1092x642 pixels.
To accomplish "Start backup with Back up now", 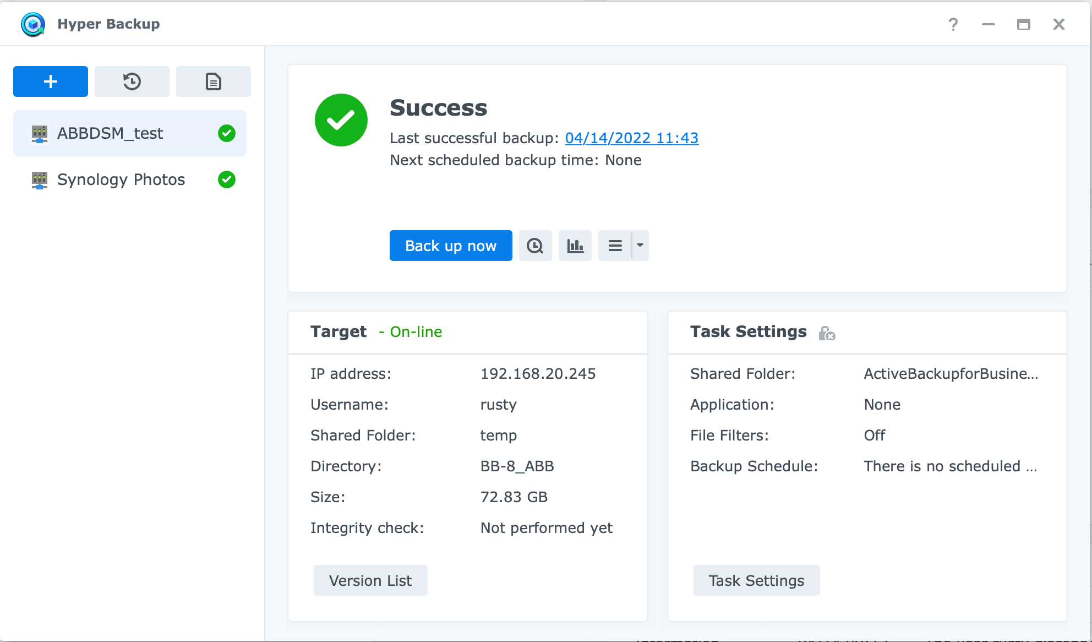I will (x=451, y=246).
